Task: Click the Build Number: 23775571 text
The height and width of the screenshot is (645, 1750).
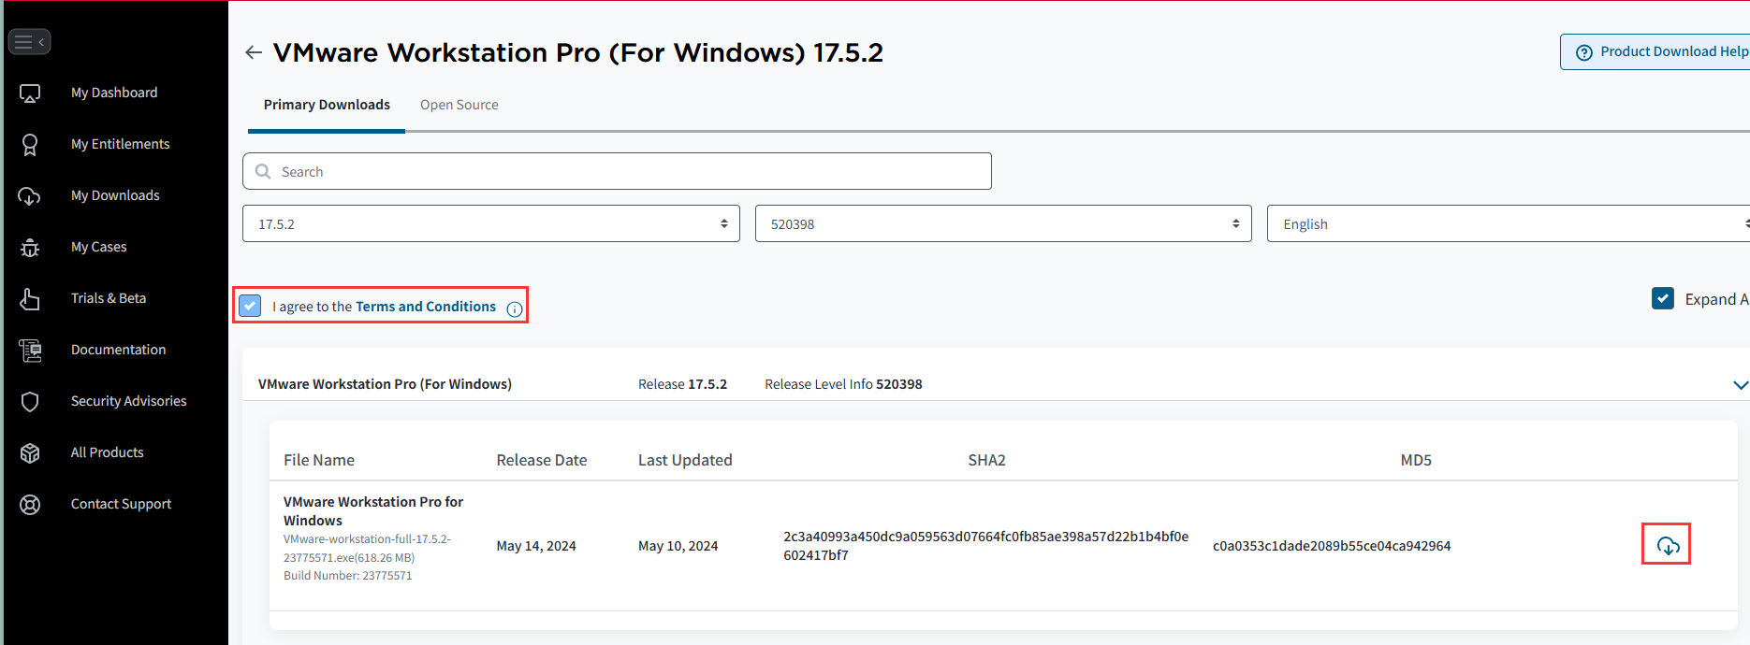Action: click(348, 576)
